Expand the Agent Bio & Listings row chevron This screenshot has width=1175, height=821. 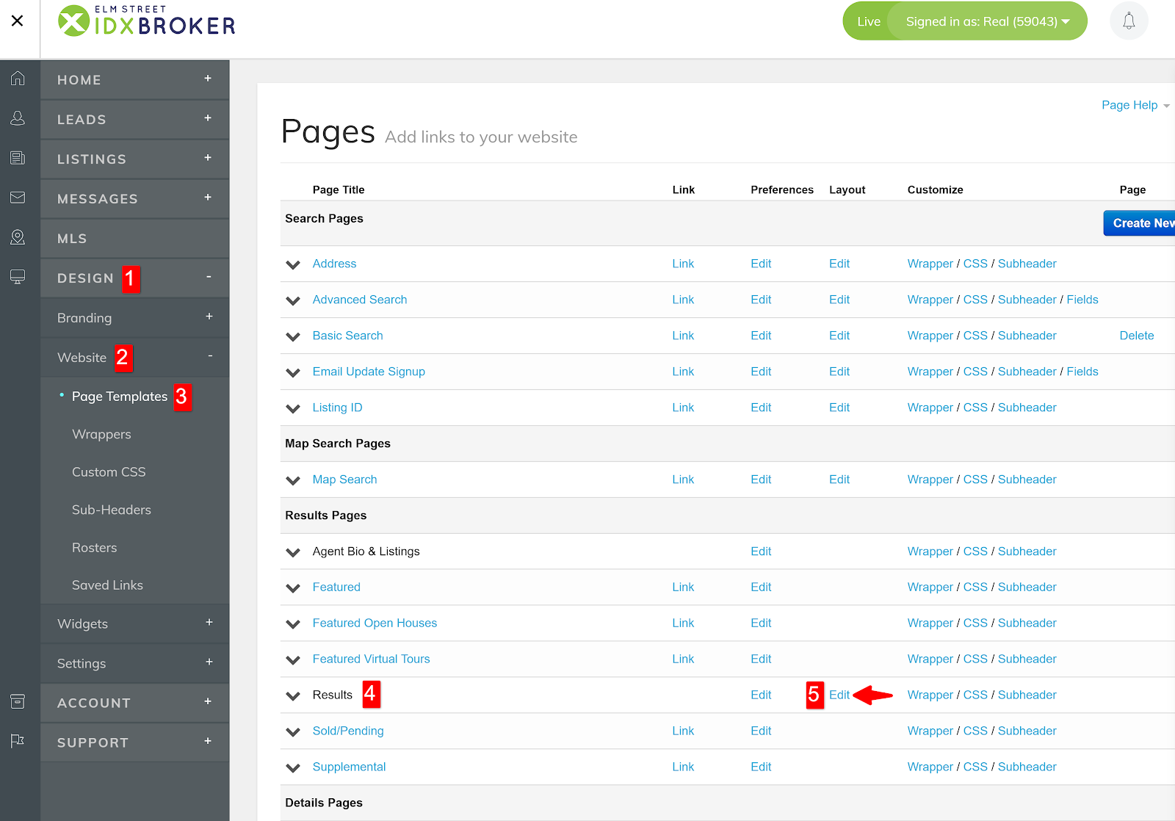click(x=293, y=552)
